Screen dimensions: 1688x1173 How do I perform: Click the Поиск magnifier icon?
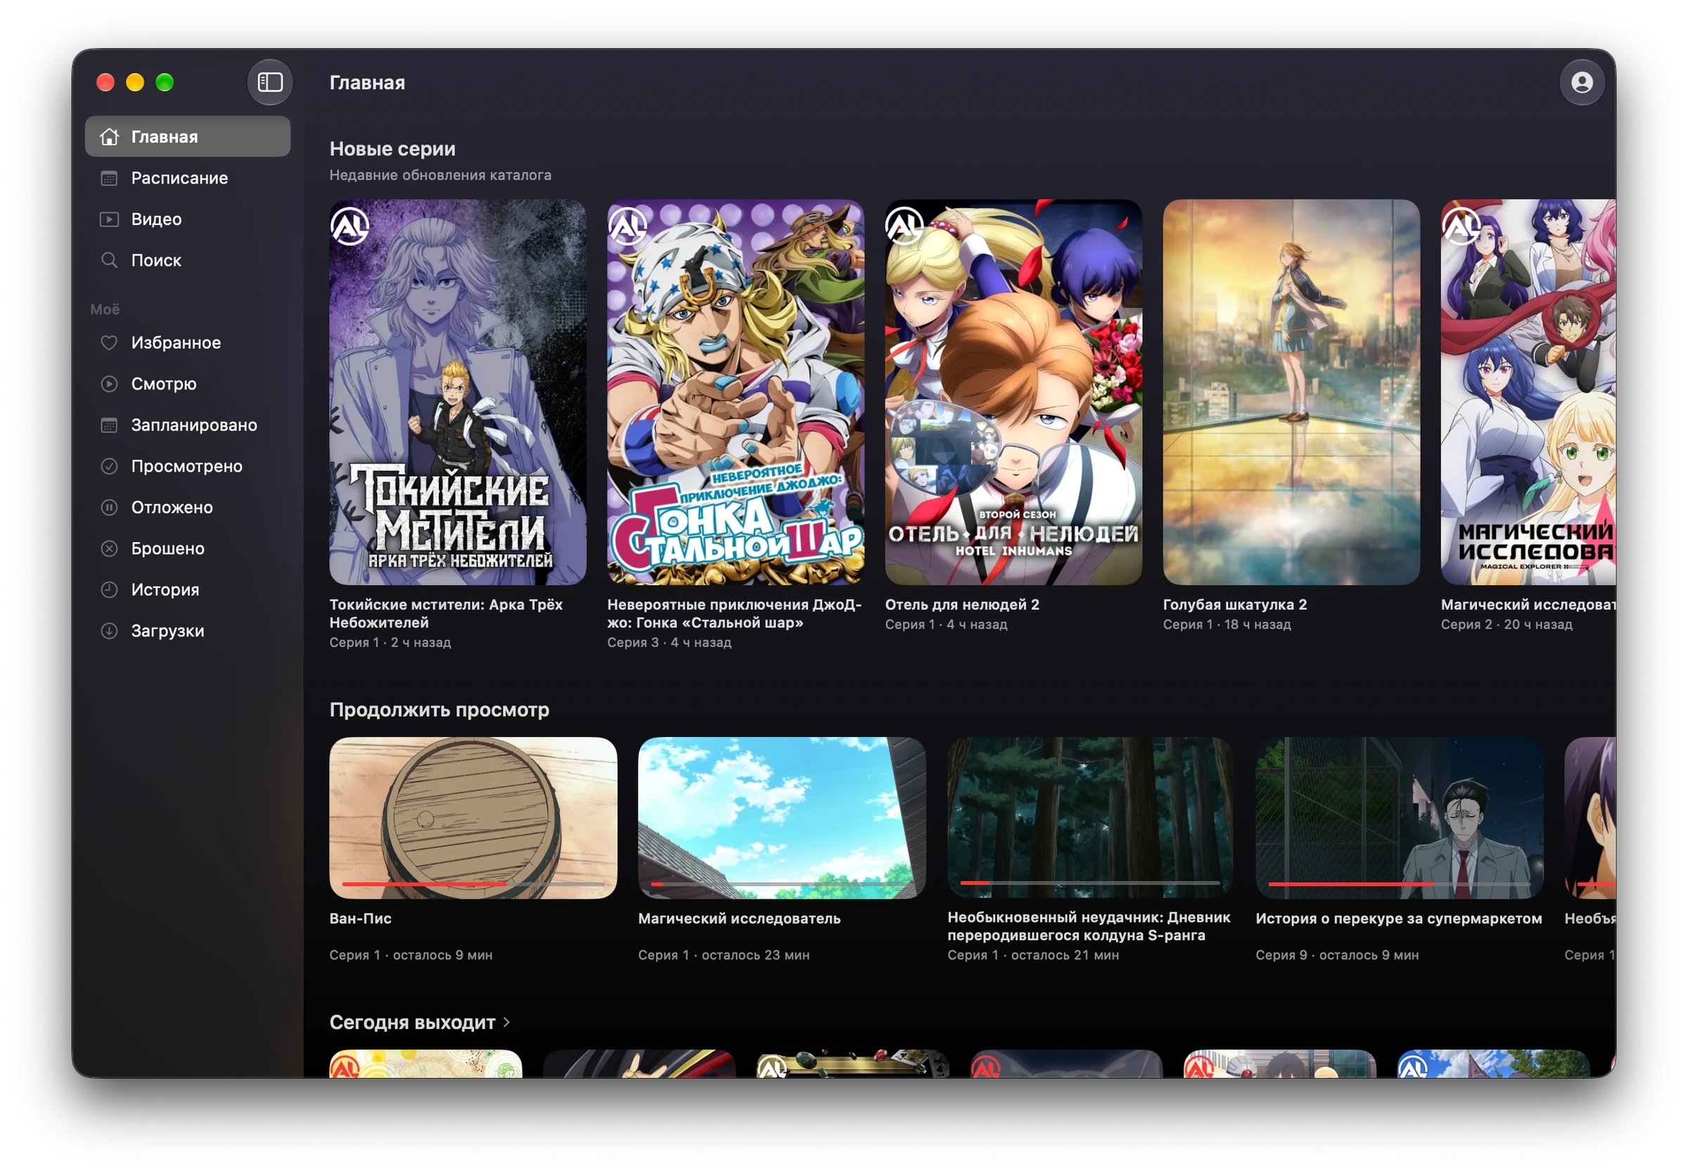tap(109, 260)
